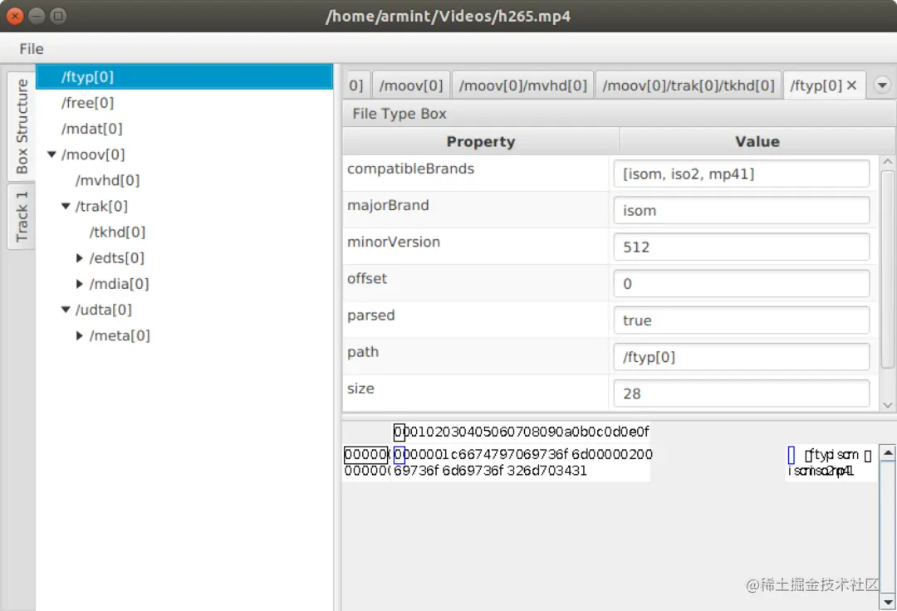Click the compatibleBrands value field

pyautogui.click(x=742, y=174)
